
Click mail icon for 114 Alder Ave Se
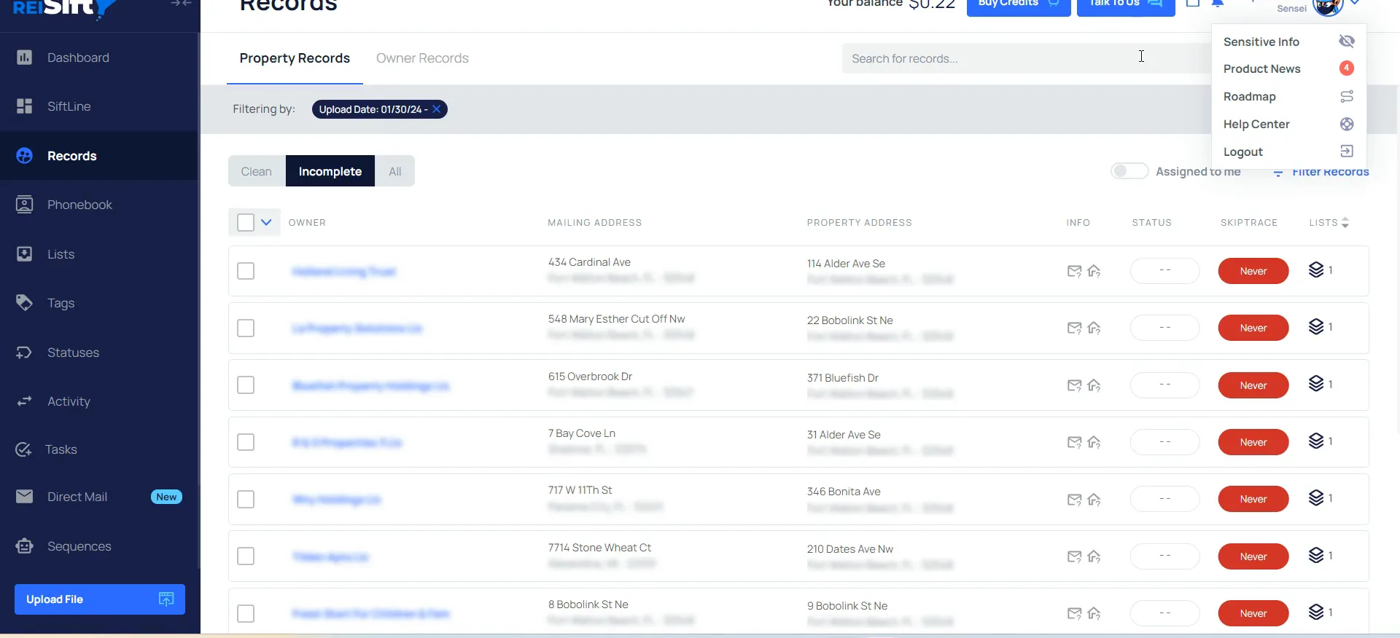[1074, 271]
